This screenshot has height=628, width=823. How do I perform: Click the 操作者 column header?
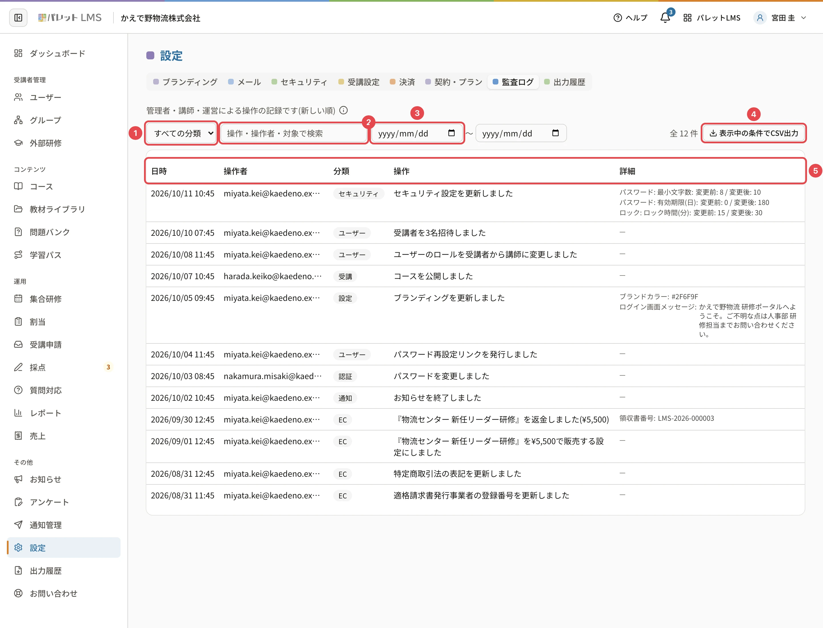(235, 171)
